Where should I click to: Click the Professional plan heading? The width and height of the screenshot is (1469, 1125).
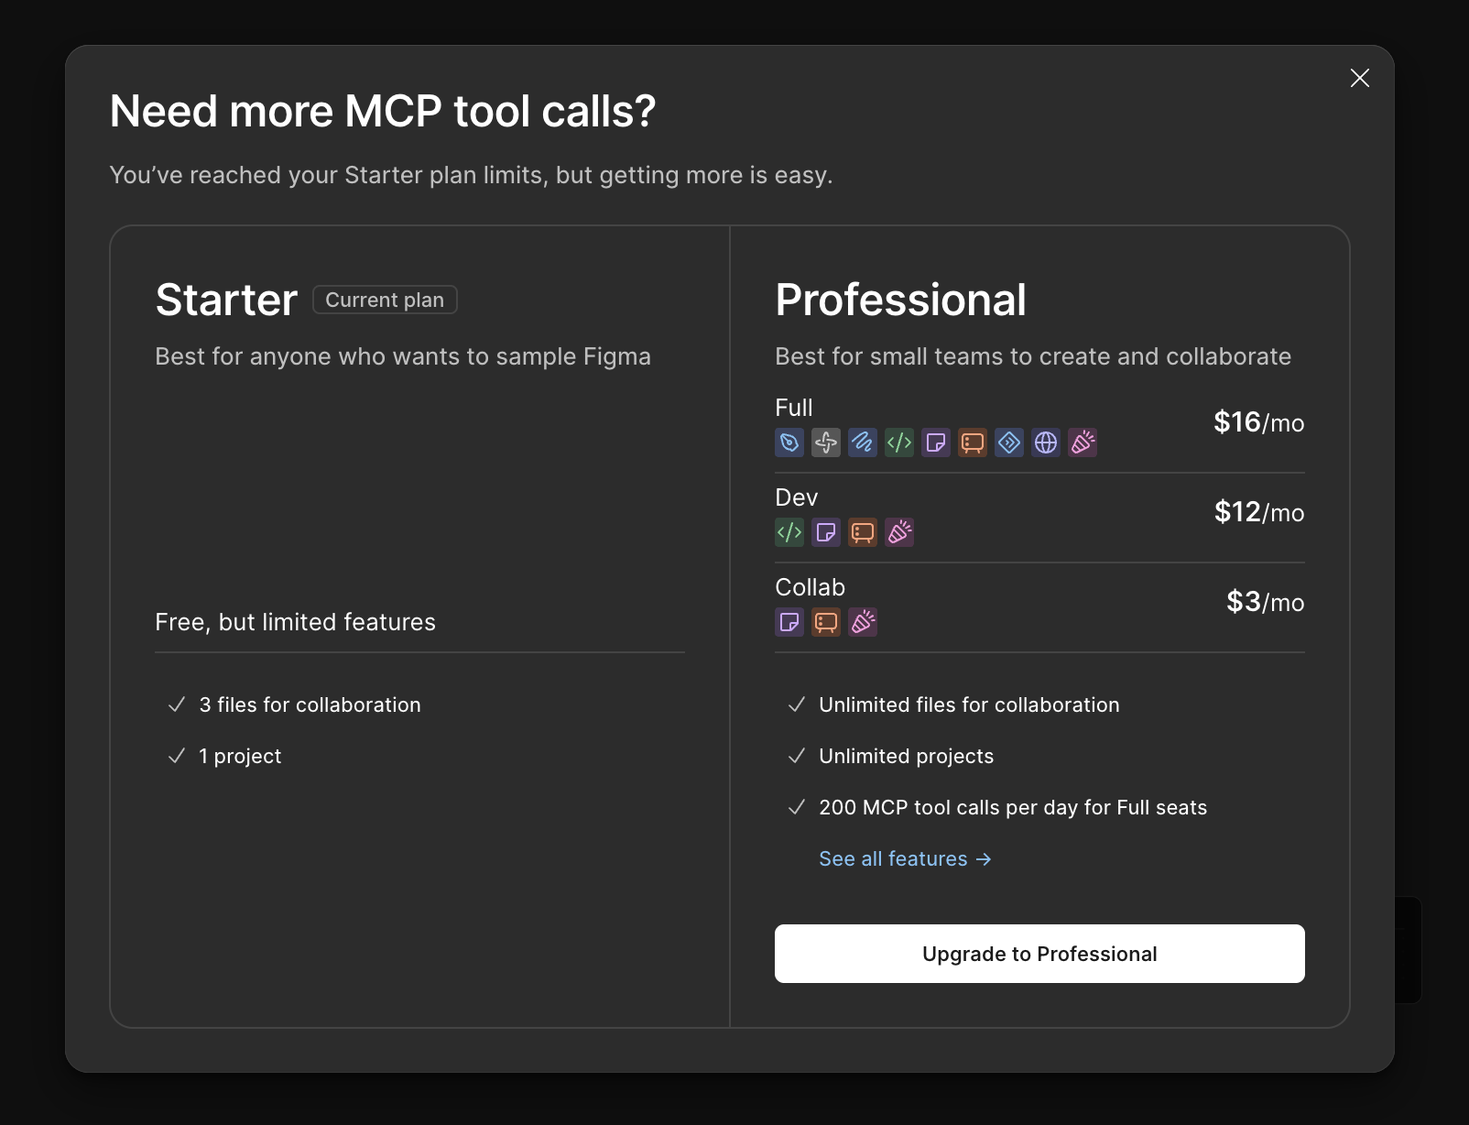click(x=901, y=300)
